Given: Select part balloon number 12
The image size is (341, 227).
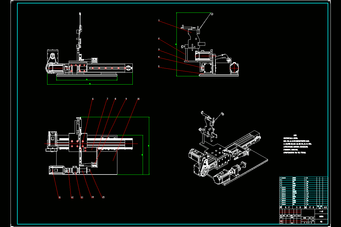Looking at the screenshot, I should click(72, 197).
